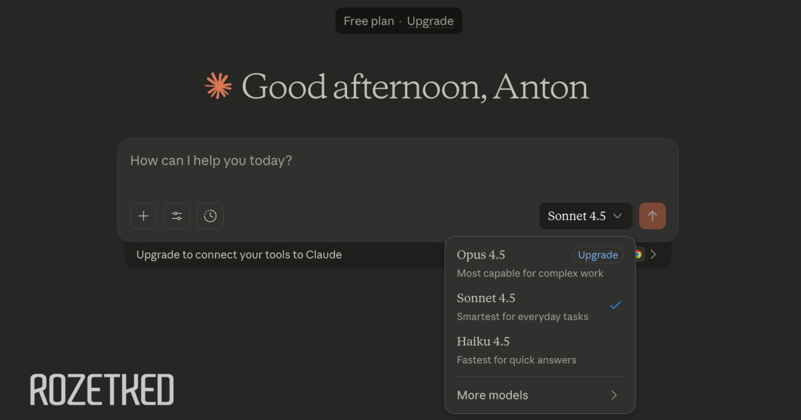
Task: Click the plus attach icon
Action: tap(144, 216)
